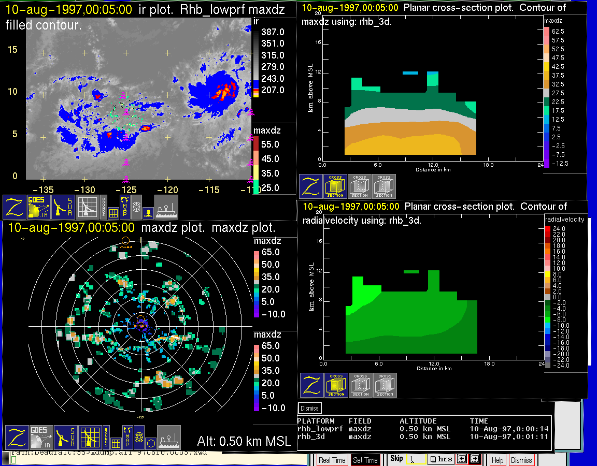Click the Z icon under the maxdz cross-section plot
Viewport: 597px width, 466px height.
(x=311, y=186)
